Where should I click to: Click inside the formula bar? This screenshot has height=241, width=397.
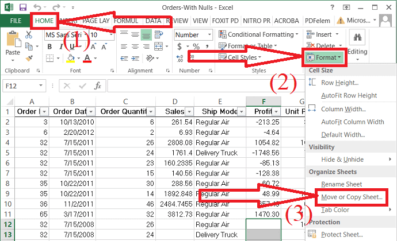pos(205,86)
